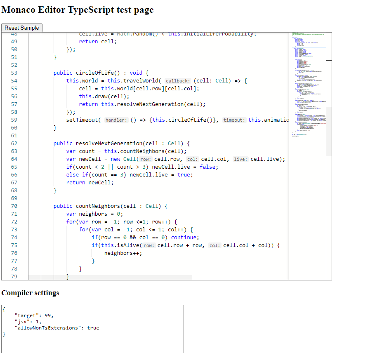Click the horizontal scrollbar at editor bottom
This screenshot has height=353, width=370.
pyautogui.click(x=110, y=278)
